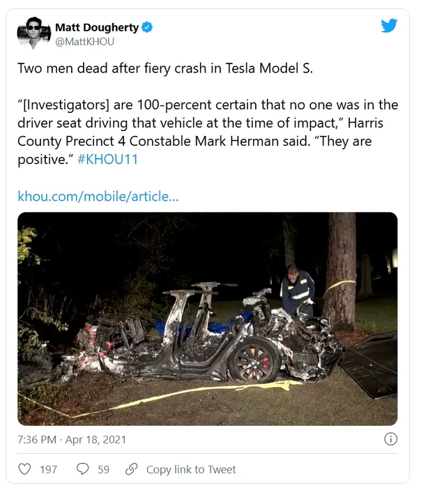Open the tweet info circle icon
Screen dimensions: 421x488
point(391,439)
